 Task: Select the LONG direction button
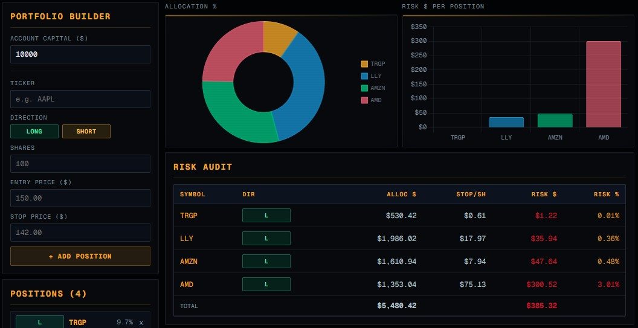click(34, 132)
